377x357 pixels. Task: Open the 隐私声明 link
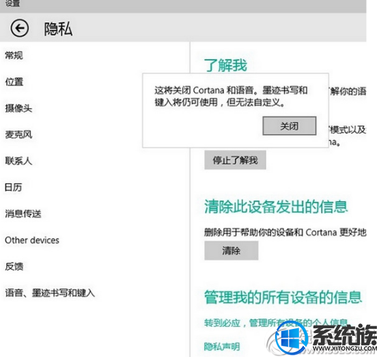coord(222,347)
